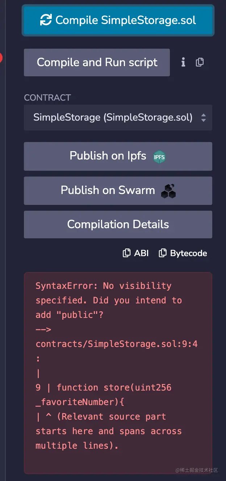
Task: Click the refresh arrows icon in Compile button
Action: [46, 20]
